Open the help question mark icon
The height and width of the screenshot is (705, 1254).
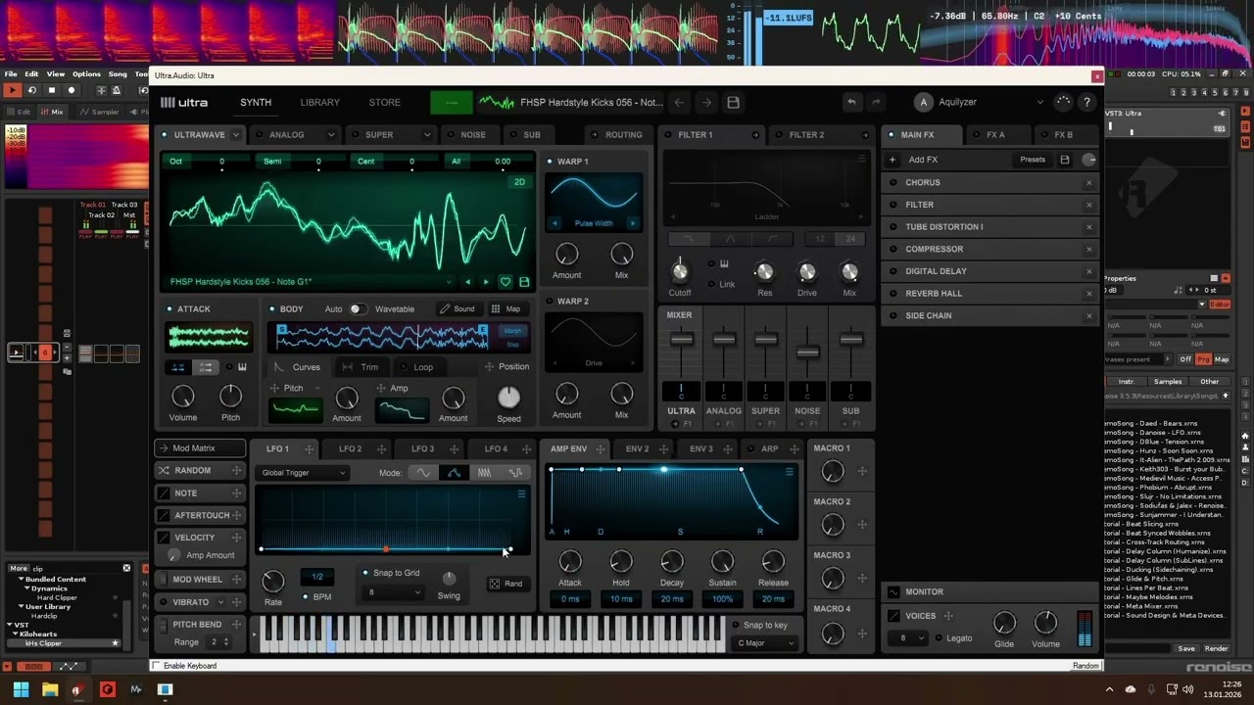1086,102
